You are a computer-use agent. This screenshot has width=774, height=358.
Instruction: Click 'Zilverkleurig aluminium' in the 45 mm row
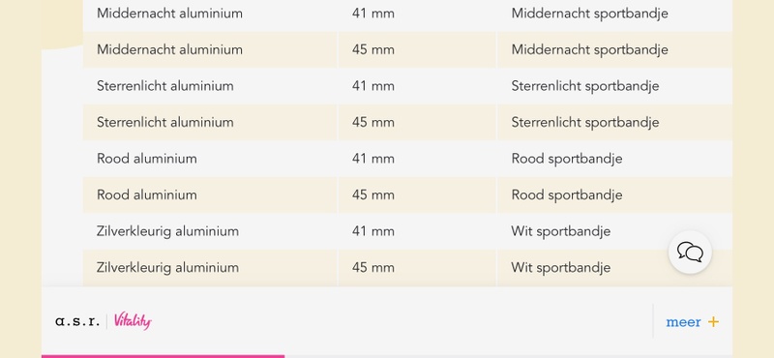(x=167, y=268)
